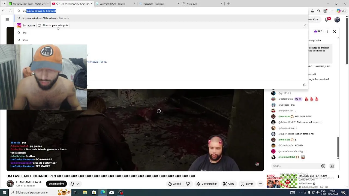
Task: Open a new tab with the plus button
Action: coord(228,4)
